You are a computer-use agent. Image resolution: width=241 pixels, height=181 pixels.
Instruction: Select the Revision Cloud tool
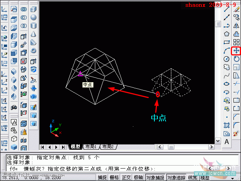click(227, 67)
